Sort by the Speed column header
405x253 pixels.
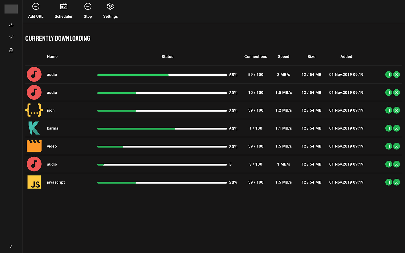pos(283,57)
